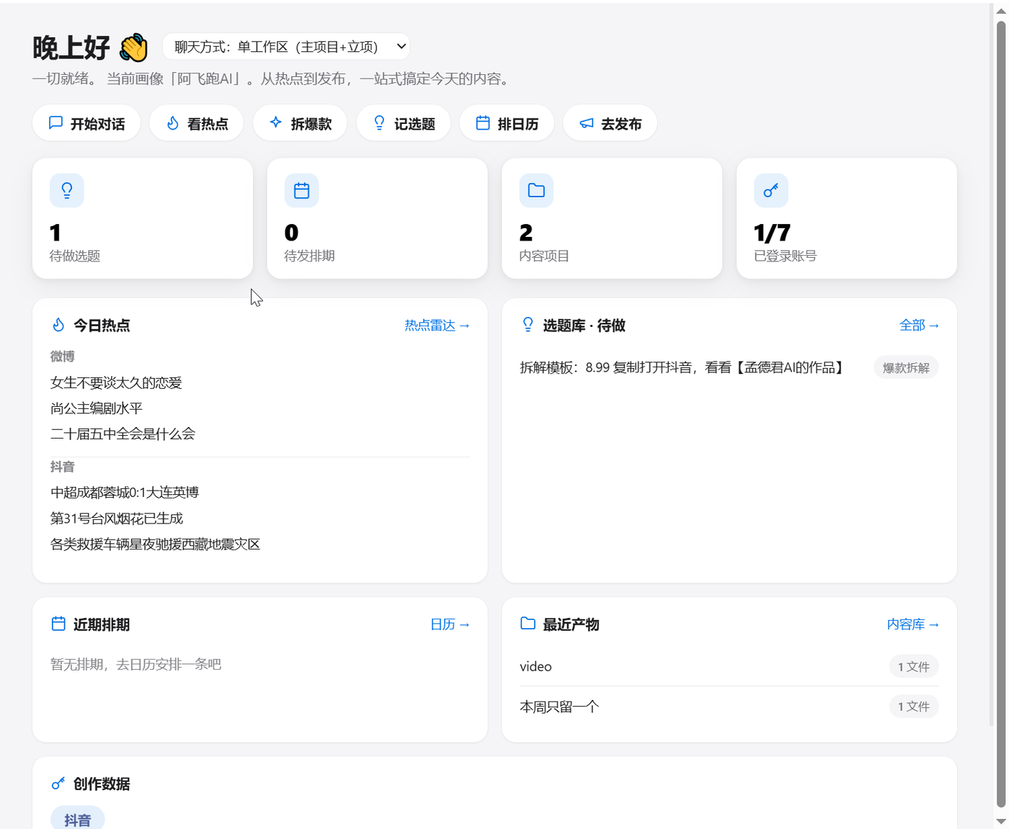Click hot topic 第31号台风烟花已生成
This screenshot has height=829, width=1009.
(x=117, y=519)
